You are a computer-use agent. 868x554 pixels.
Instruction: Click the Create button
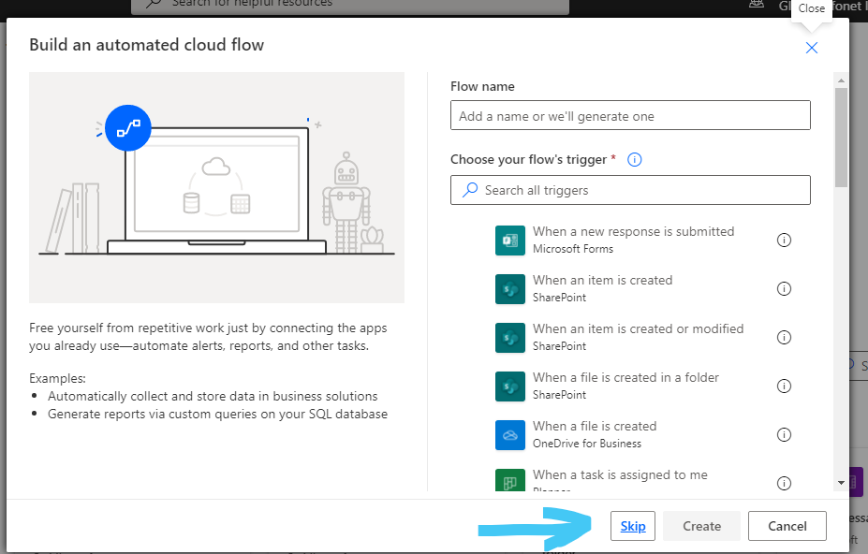(x=701, y=526)
